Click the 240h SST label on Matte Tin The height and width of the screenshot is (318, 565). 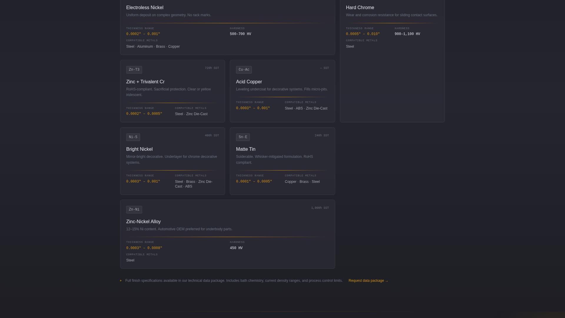coord(322,136)
